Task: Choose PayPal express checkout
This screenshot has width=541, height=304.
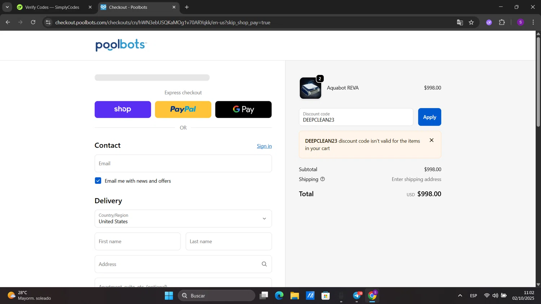Action: click(183, 109)
